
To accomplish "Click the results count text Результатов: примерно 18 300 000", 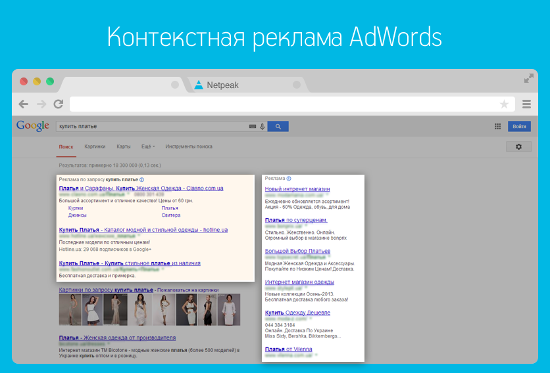I will pos(110,165).
